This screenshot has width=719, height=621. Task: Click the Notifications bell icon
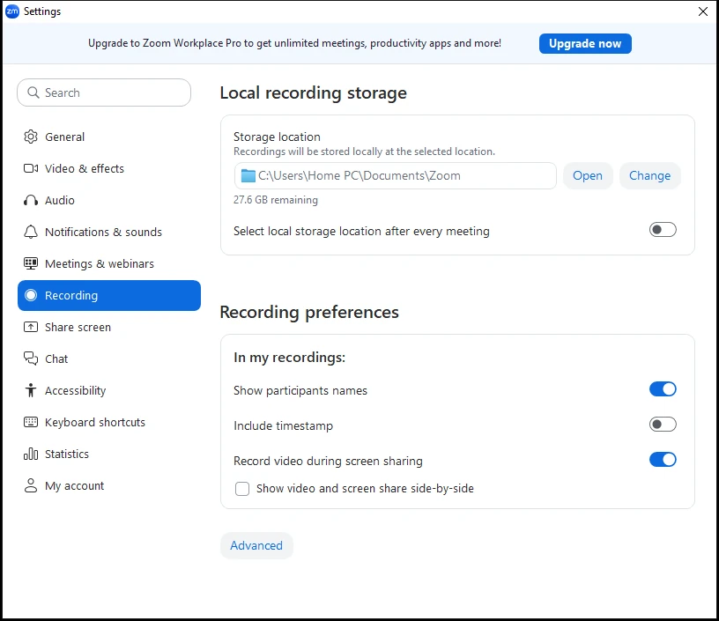coord(31,232)
